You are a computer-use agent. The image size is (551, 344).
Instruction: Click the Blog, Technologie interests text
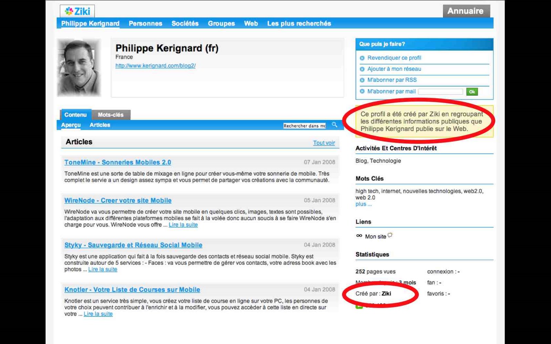[378, 161]
